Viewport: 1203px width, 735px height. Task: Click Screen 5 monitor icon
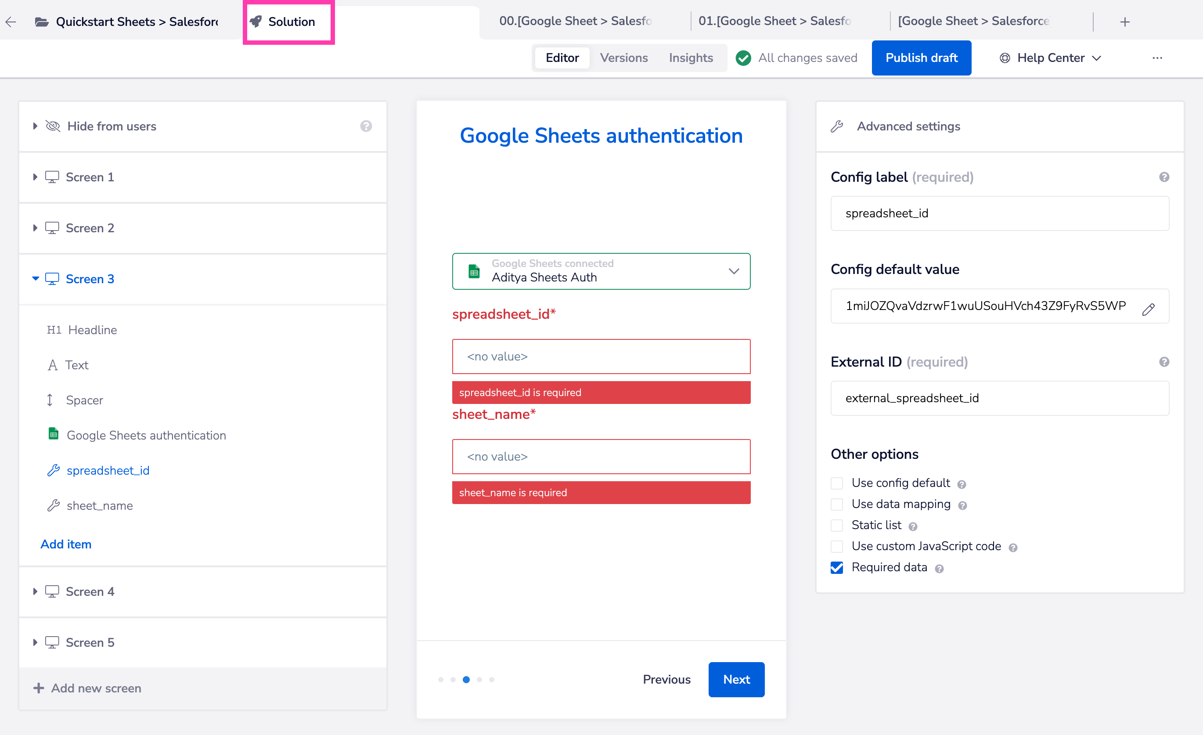coord(52,642)
